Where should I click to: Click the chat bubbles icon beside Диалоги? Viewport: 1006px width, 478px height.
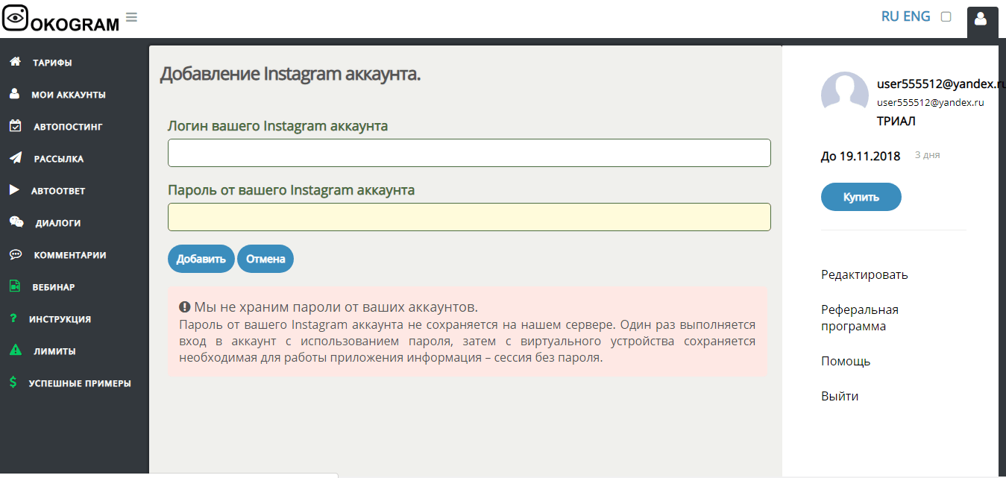pos(16,222)
